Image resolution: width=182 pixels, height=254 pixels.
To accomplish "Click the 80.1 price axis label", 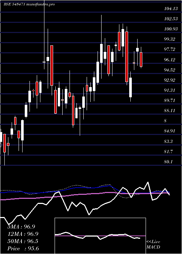I will click(x=169, y=162).
